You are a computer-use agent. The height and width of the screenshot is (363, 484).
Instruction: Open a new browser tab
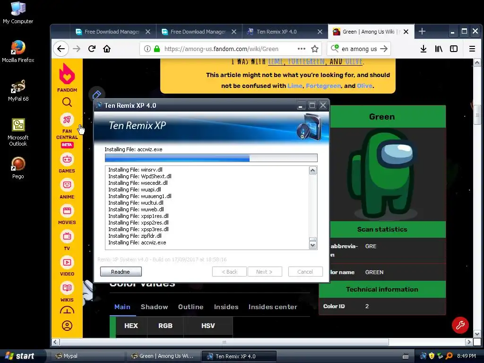tap(422, 31)
